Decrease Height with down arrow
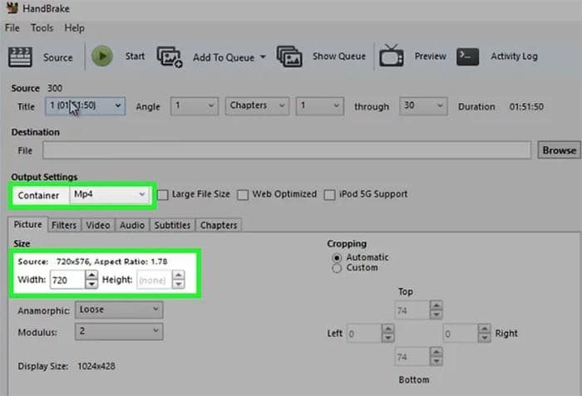The width and height of the screenshot is (582, 396). click(x=178, y=285)
